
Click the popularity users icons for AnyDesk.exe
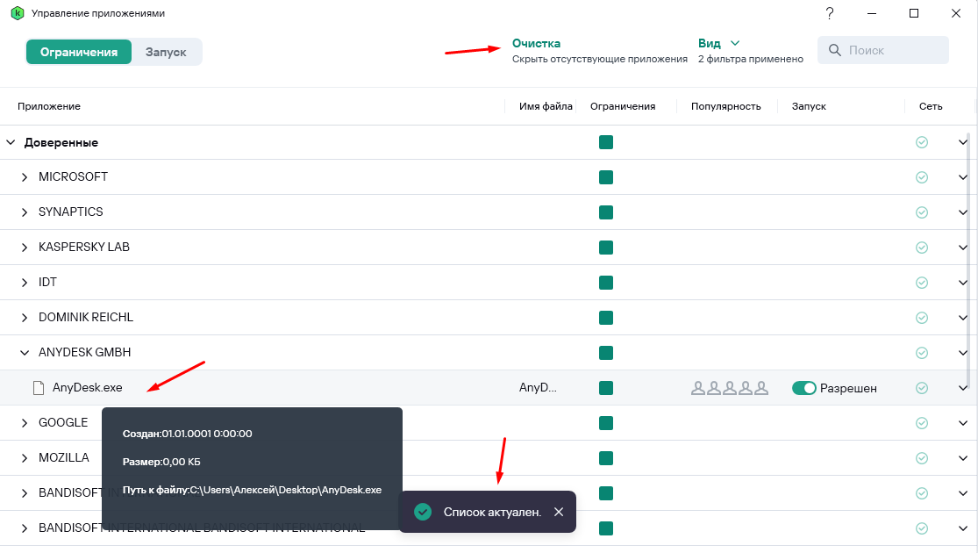(729, 388)
